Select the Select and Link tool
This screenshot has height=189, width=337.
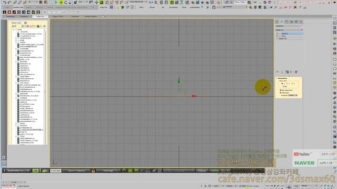click(x=15, y=3)
